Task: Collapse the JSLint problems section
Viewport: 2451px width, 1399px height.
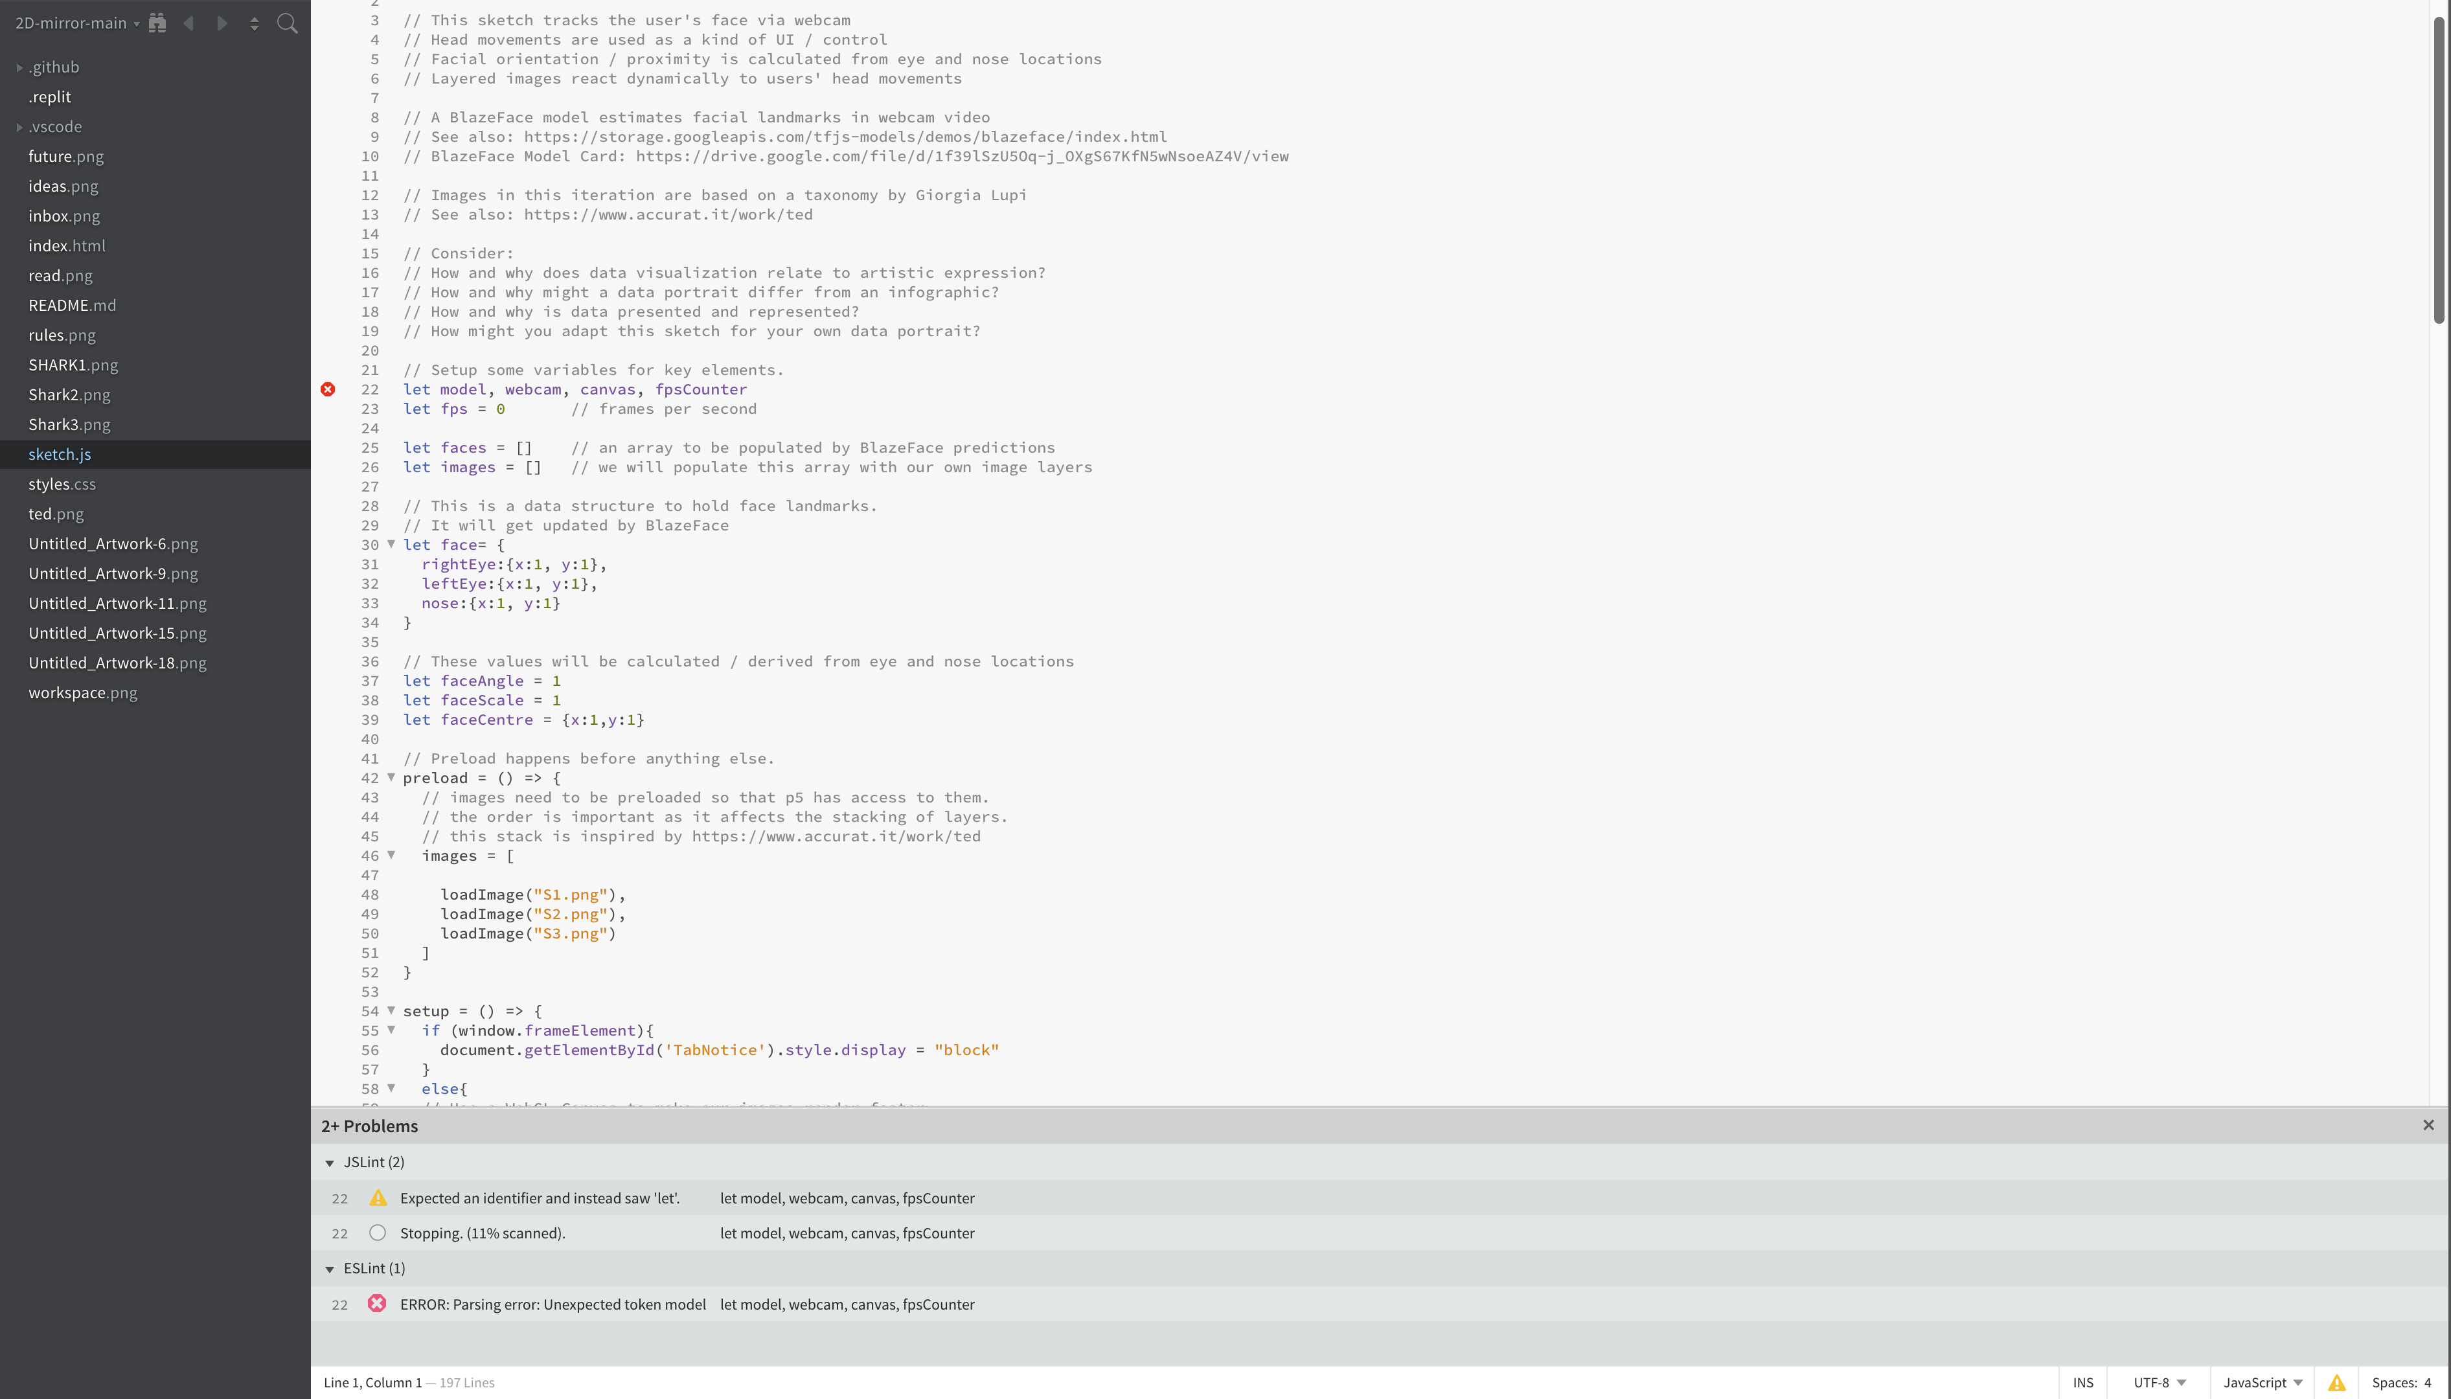Action: 330,1162
